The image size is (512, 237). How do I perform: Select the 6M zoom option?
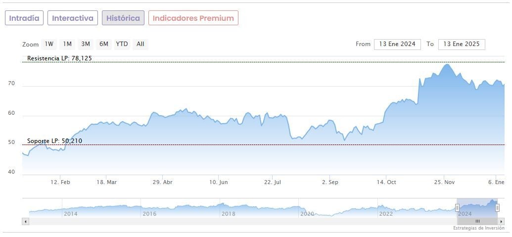click(x=103, y=44)
